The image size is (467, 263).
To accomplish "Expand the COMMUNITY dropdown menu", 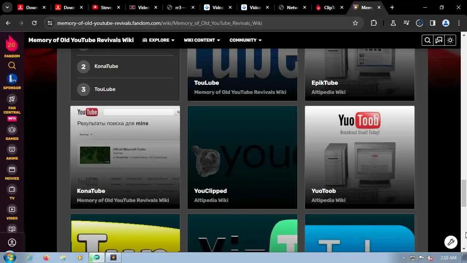I will [246, 40].
